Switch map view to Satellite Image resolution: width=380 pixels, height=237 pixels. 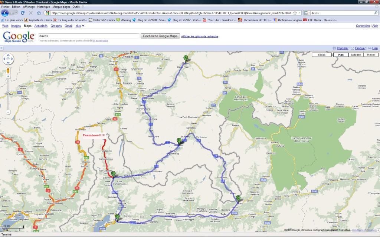pyautogui.click(x=356, y=55)
